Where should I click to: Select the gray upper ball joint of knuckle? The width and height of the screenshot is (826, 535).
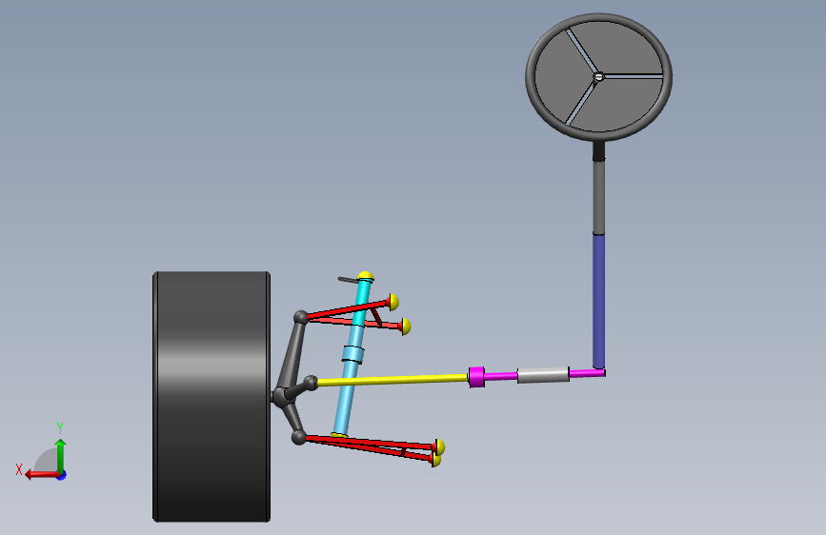pyautogui.click(x=300, y=317)
